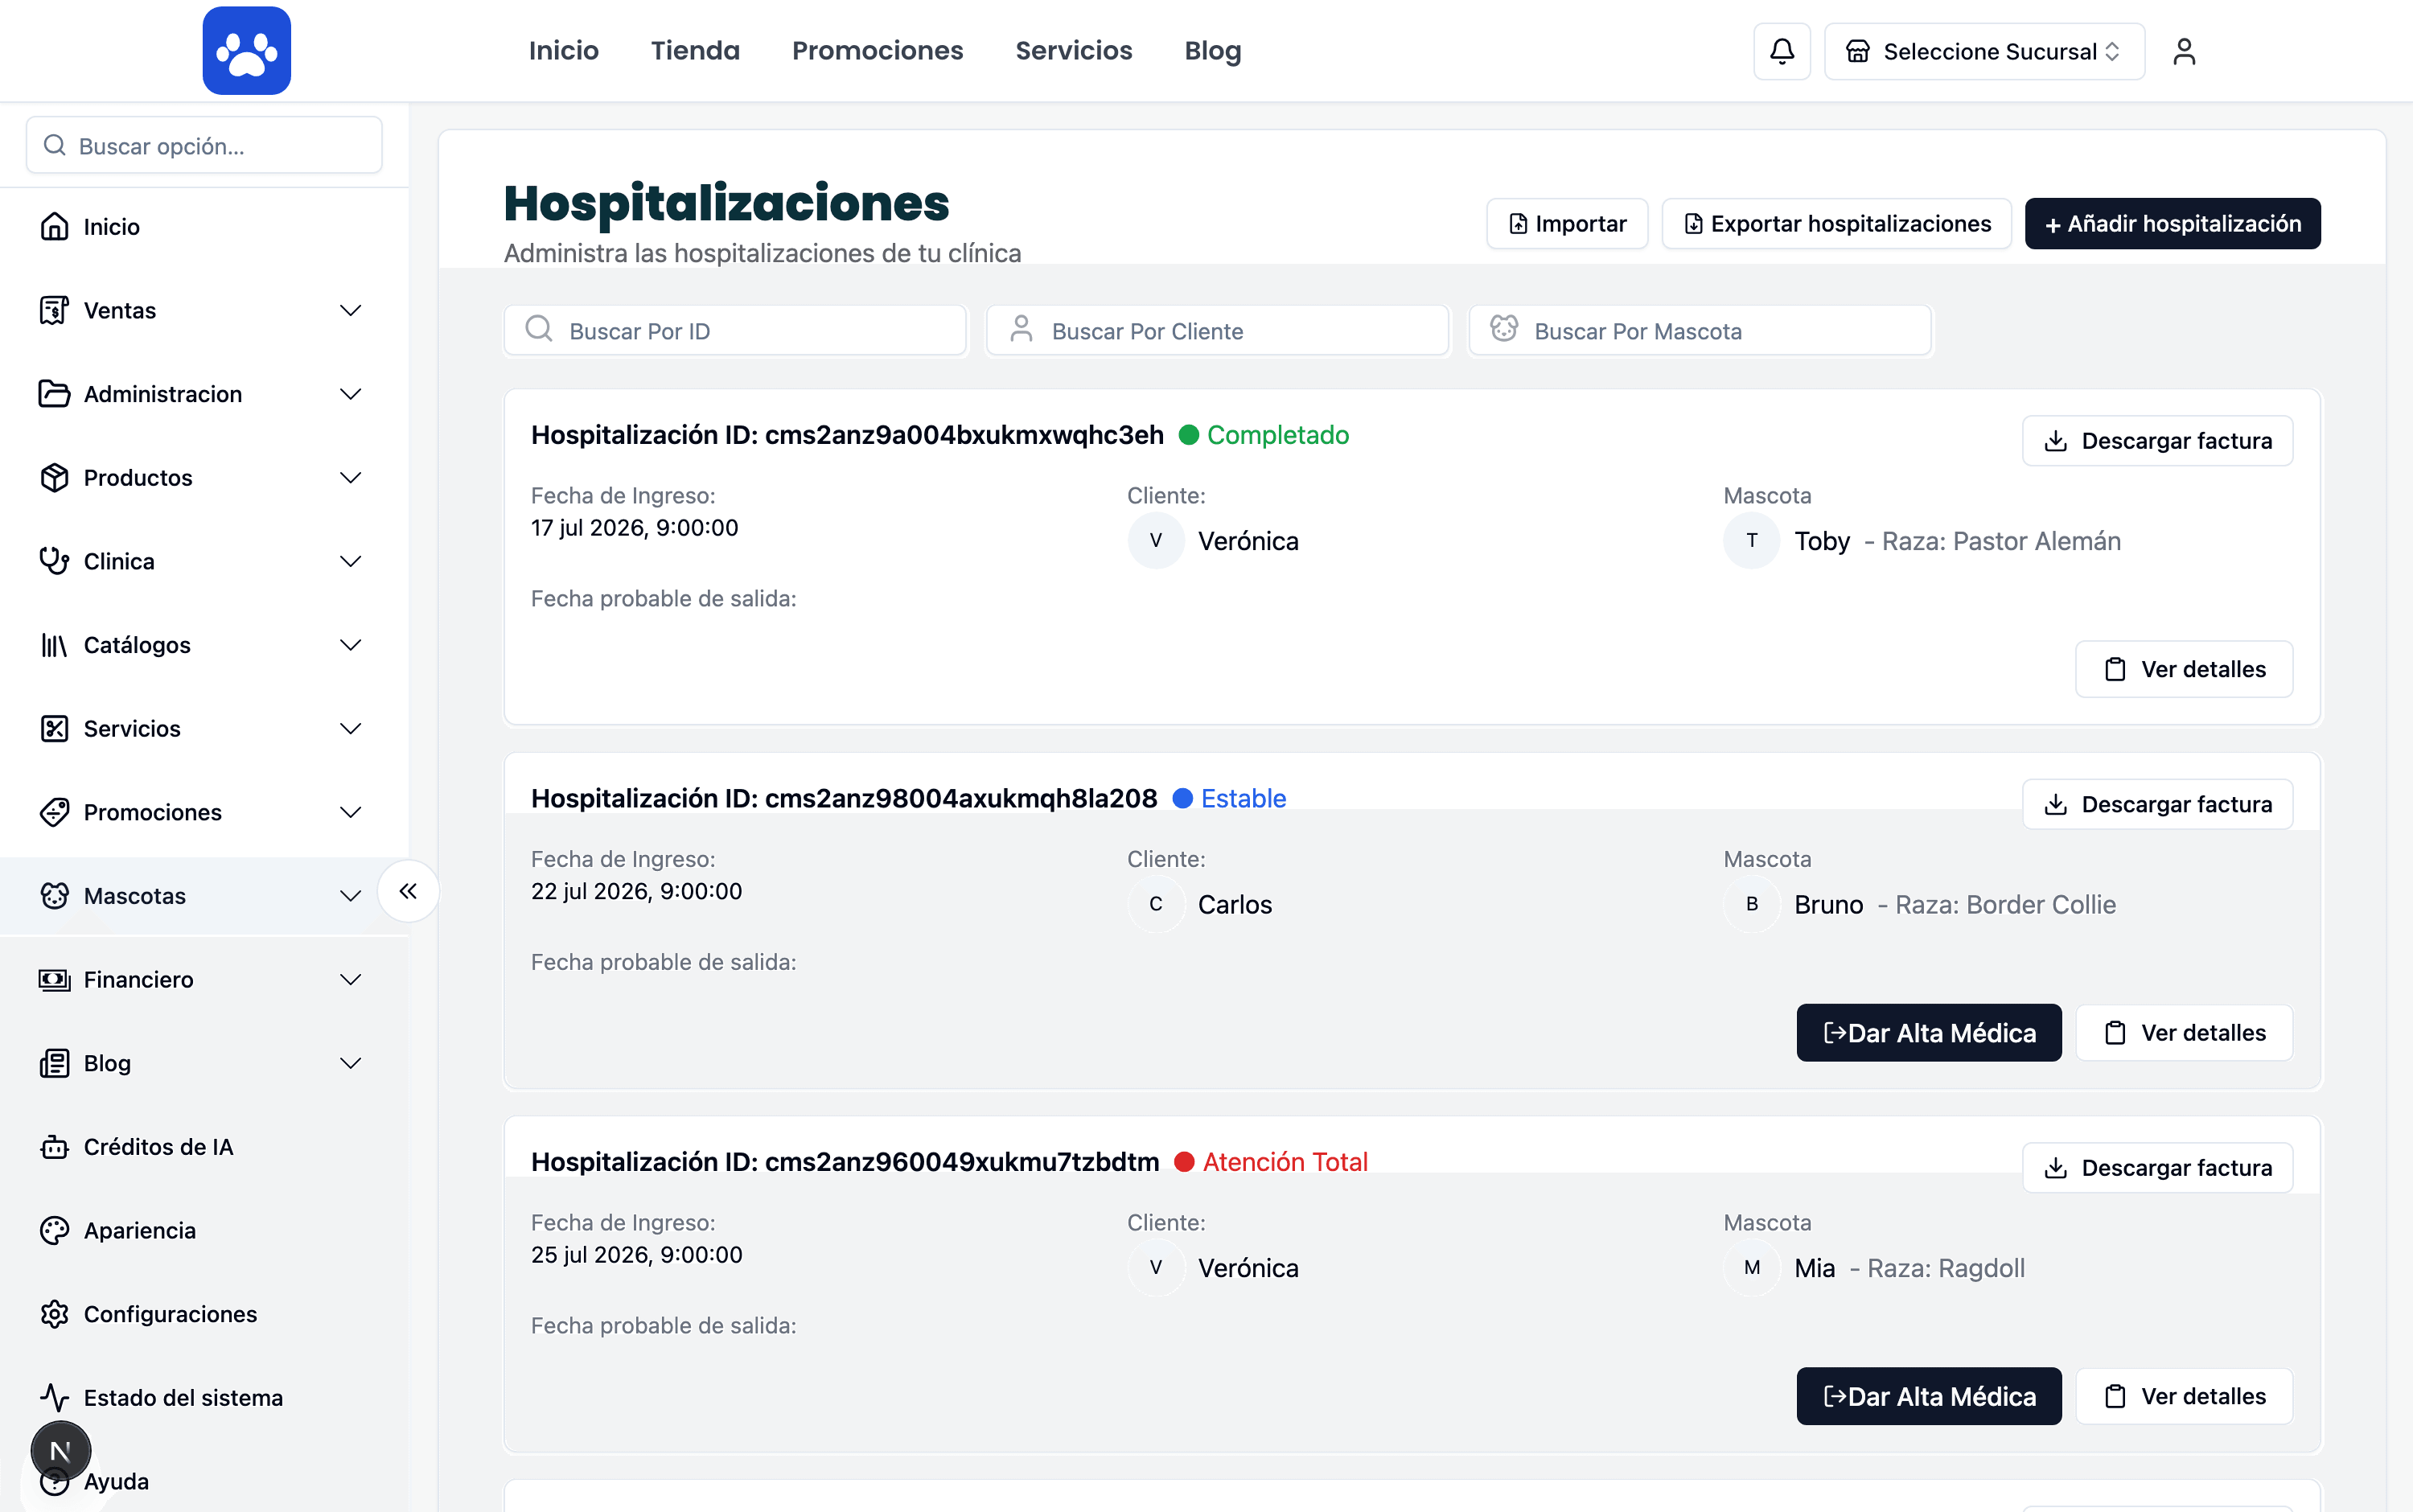Expand the sidebar Servicios chevron
The image size is (2413, 1512).
[350, 729]
